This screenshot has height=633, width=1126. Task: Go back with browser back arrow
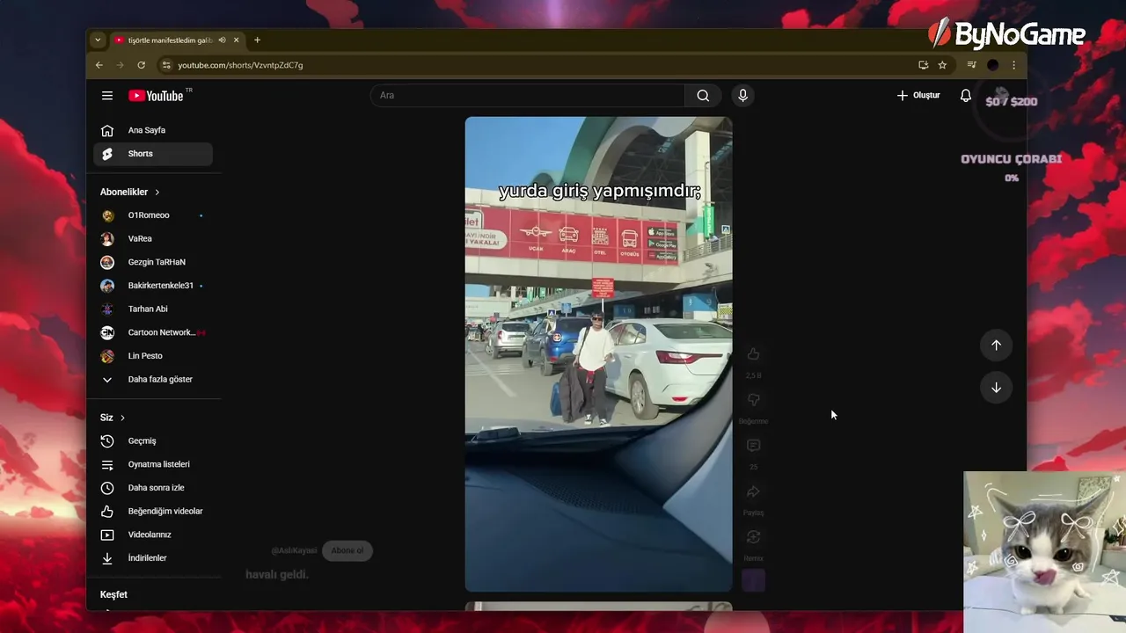coord(99,65)
